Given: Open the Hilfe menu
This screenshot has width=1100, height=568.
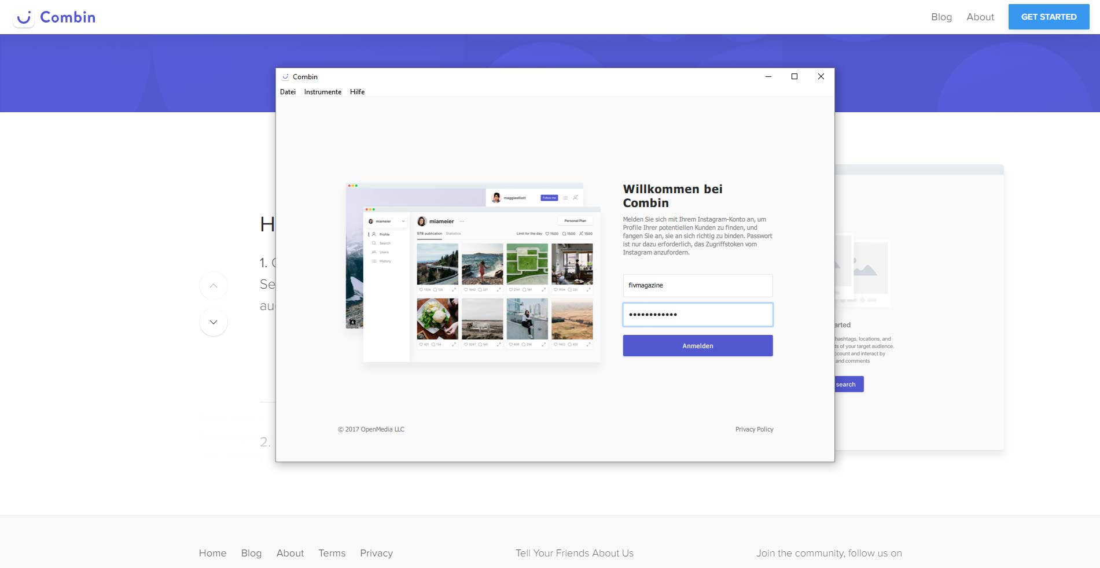Looking at the screenshot, I should pyautogui.click(x=357, y=92).
